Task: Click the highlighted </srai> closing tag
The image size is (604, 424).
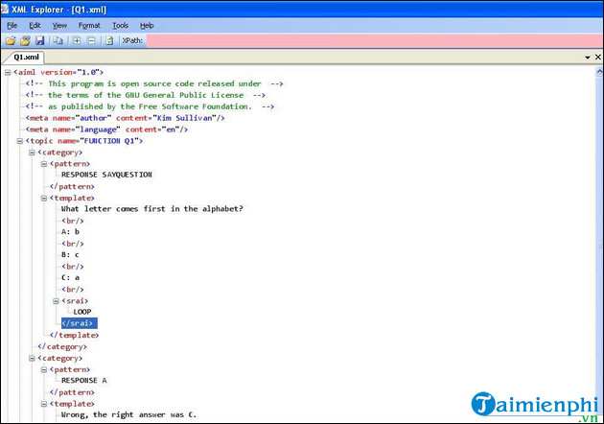Action: pyautogui.click(x=80, y=323)
